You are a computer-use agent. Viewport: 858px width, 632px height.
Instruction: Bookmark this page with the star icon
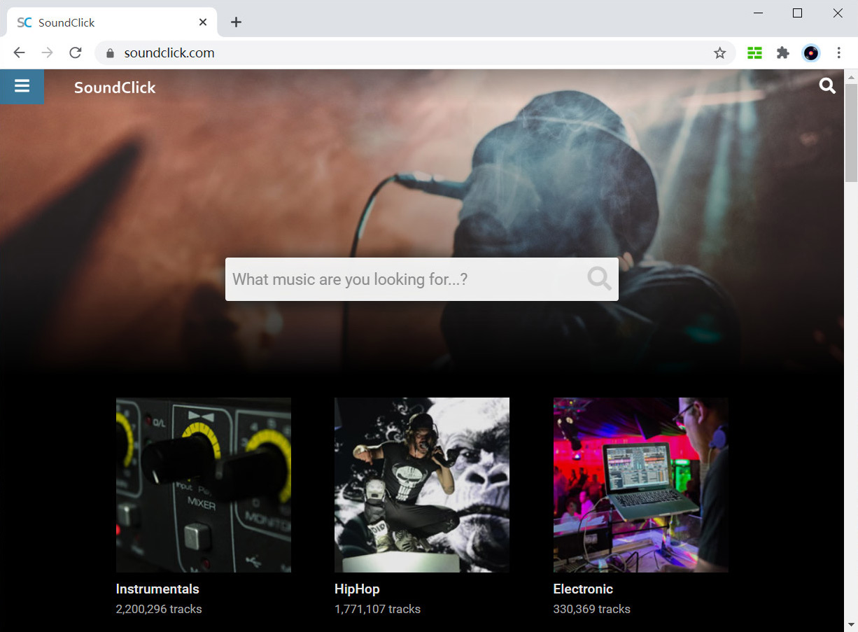point(719,53)
